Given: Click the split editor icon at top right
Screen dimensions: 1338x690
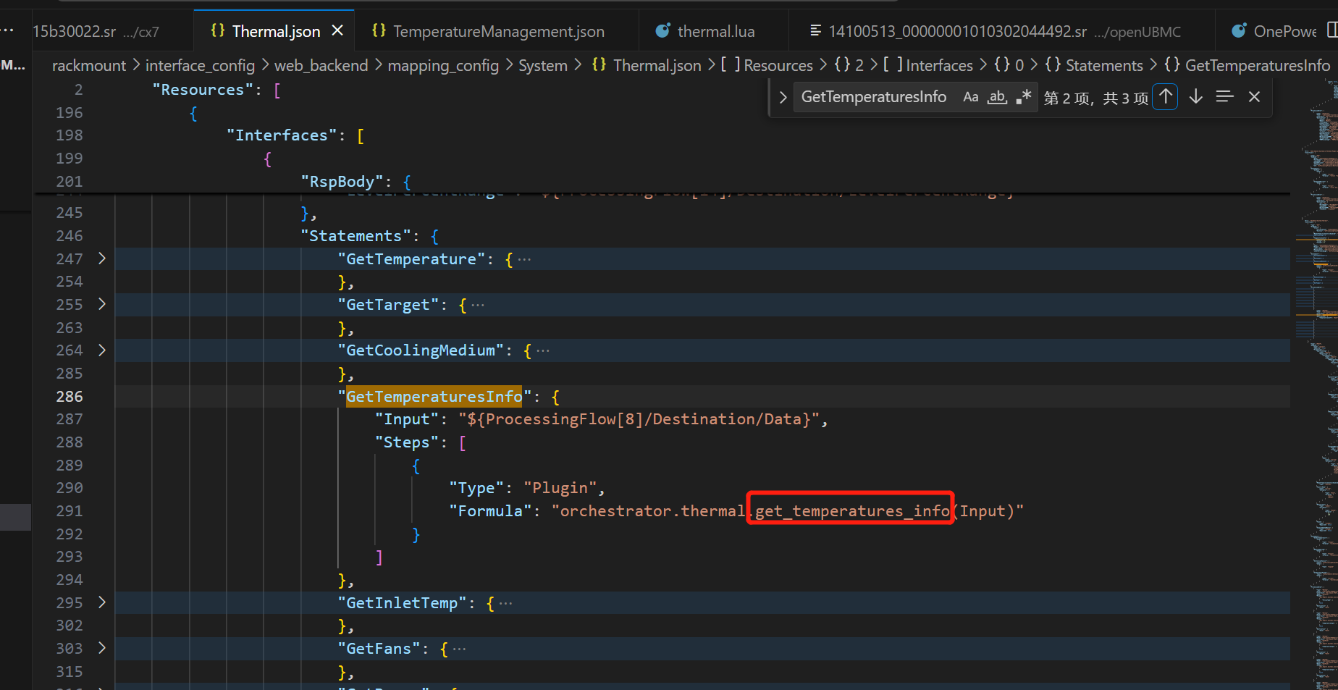Looking at the screenshot, I should 1331,30.
